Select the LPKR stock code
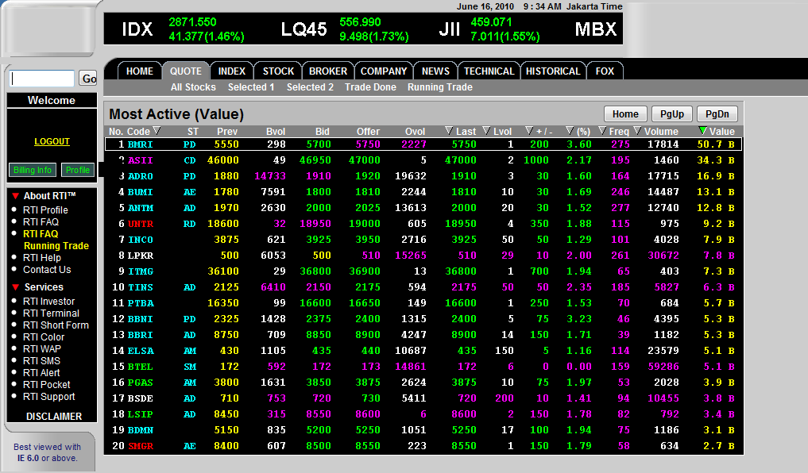Screen dimensions: 808x473 140,256
